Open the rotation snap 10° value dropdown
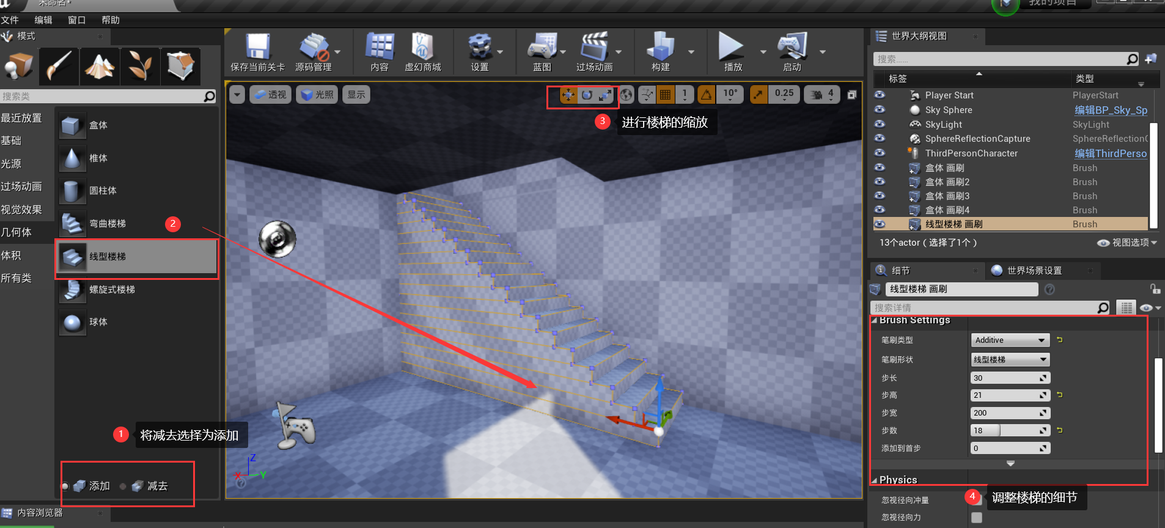 coord(730,95)
